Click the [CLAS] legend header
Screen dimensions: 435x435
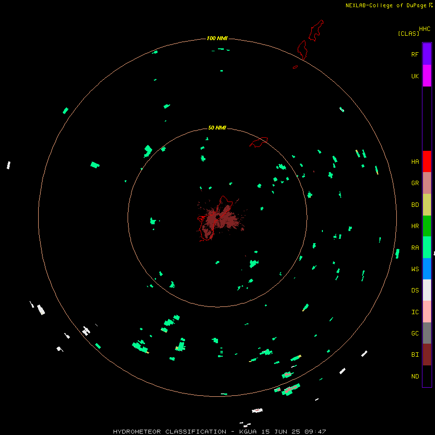408,33
